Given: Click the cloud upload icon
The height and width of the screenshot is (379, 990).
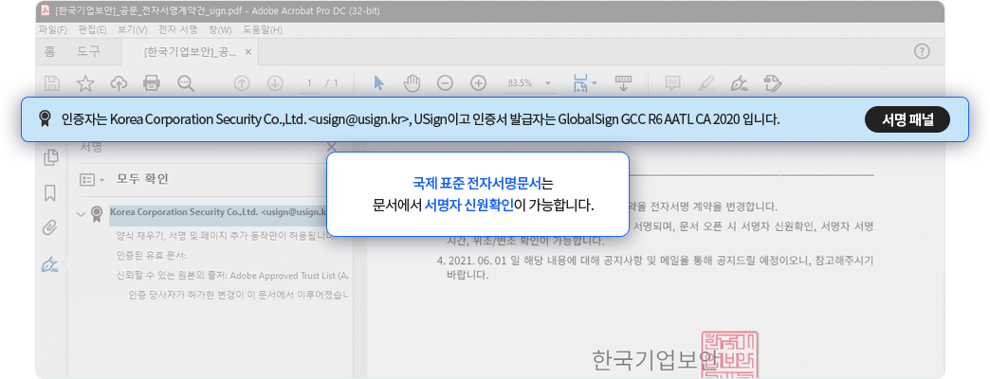Looking at the screenshot, I should [119, 82].
